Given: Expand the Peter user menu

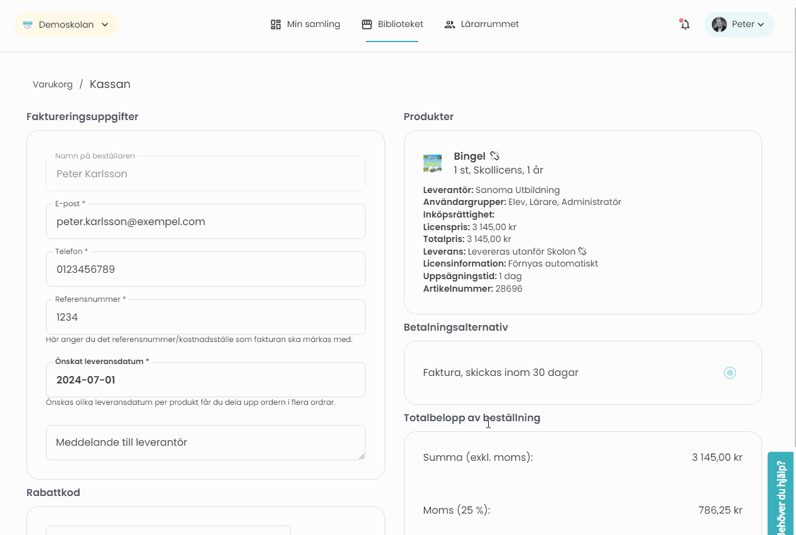Looking at the screenshot, I should tap(739, 25).
